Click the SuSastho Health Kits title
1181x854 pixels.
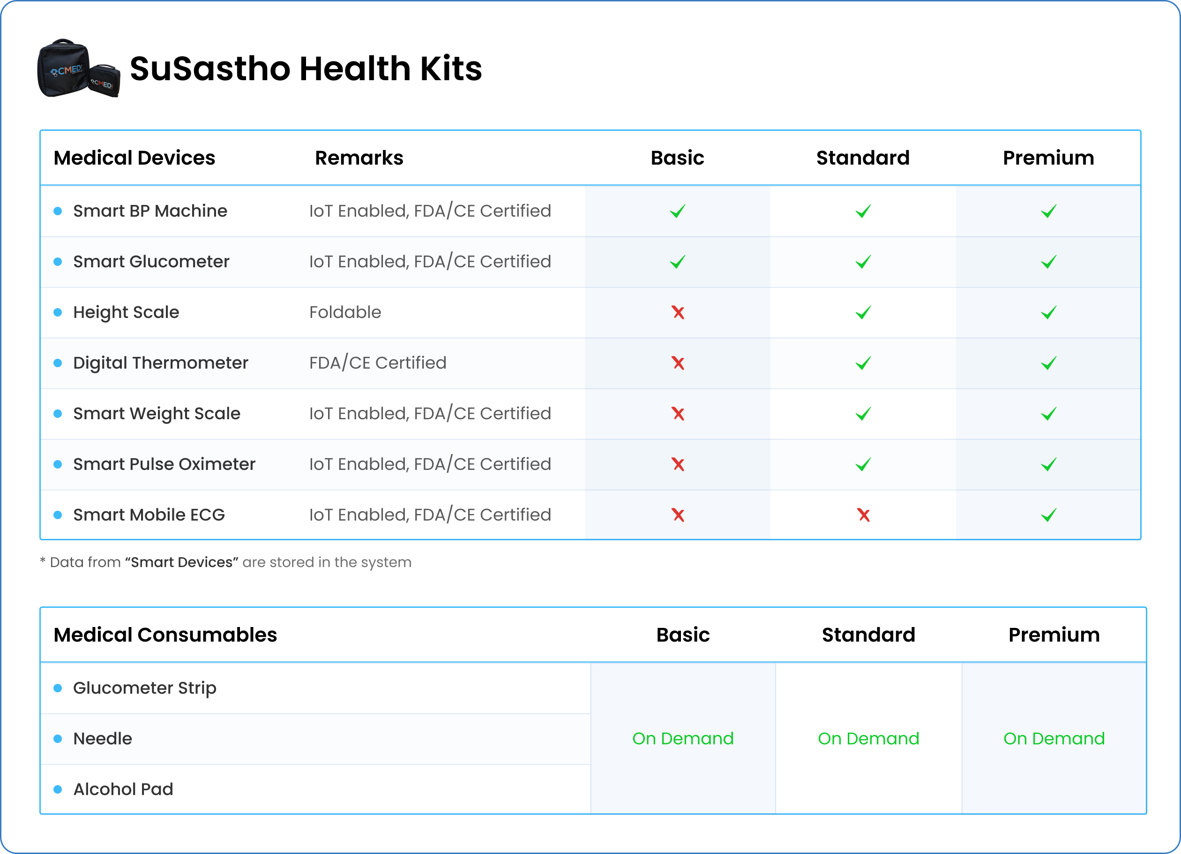click(306, 68)
